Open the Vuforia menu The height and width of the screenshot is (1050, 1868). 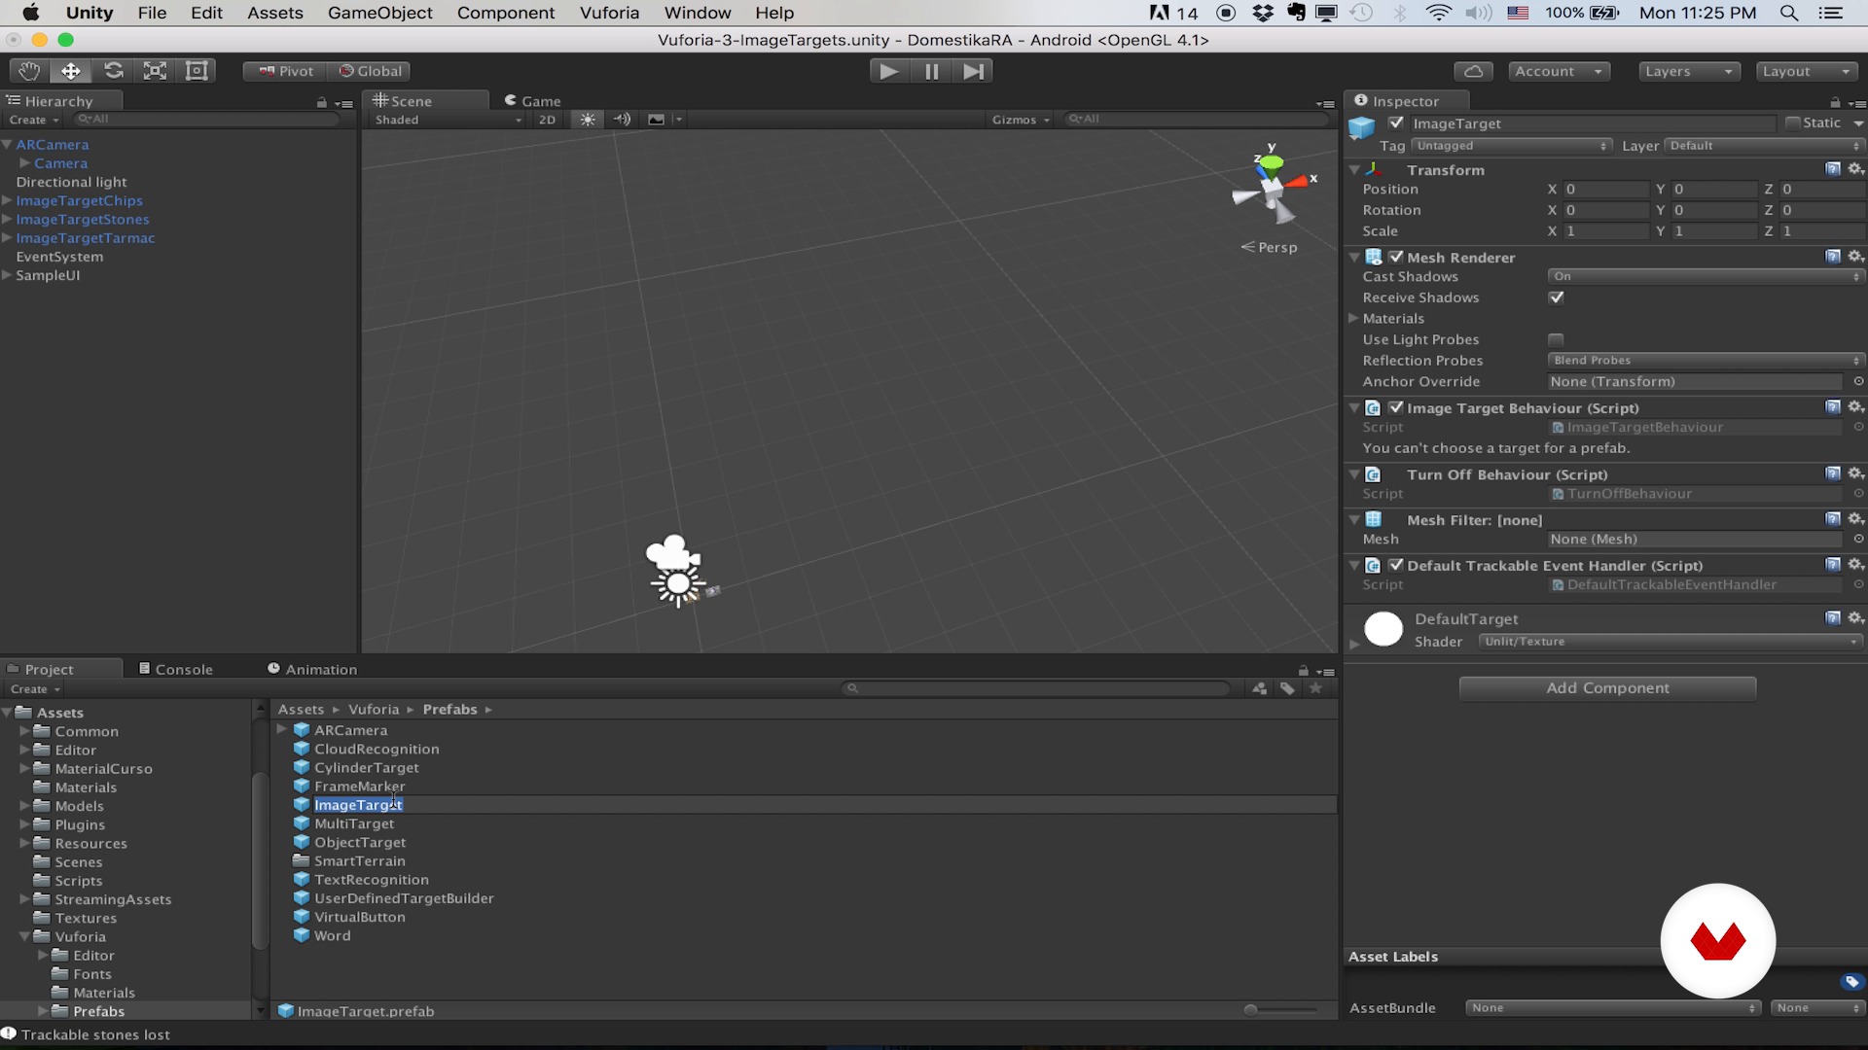coord(609,13)
